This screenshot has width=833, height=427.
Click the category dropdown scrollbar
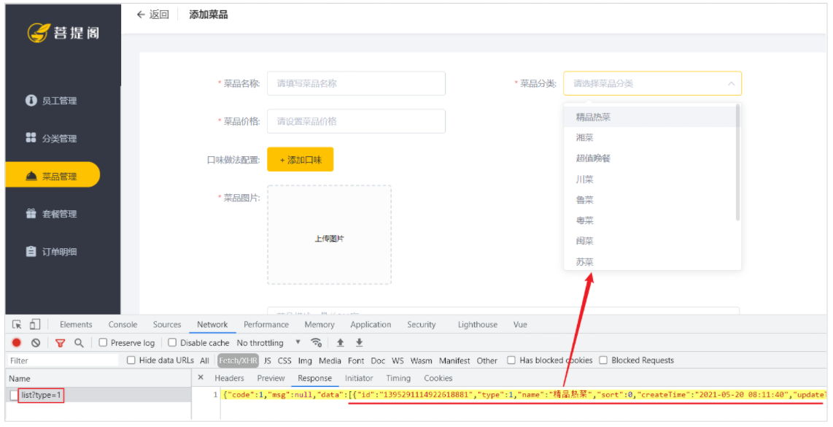pyautogui.click(x=737, y=162)
